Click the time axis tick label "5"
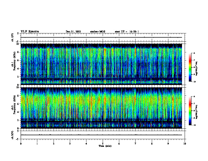 103,144
